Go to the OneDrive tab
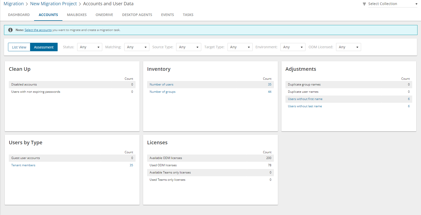This screenshot has height=215, width=421. tap(104, 15)
